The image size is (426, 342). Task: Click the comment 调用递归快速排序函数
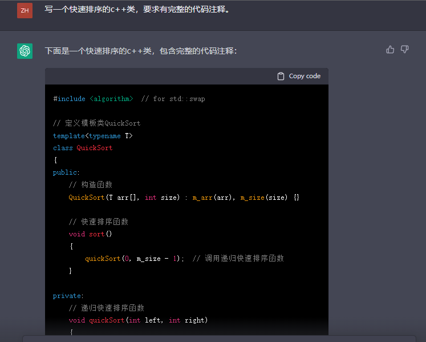tap(238, 259)
